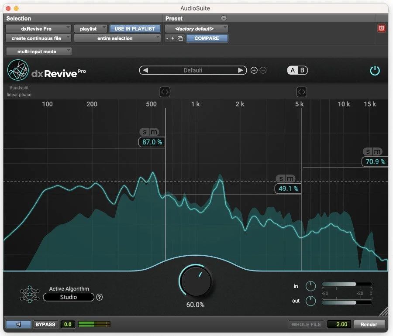
Task: Click the low band split handle near 500 Hz
Action: click(x=165, y=92)
